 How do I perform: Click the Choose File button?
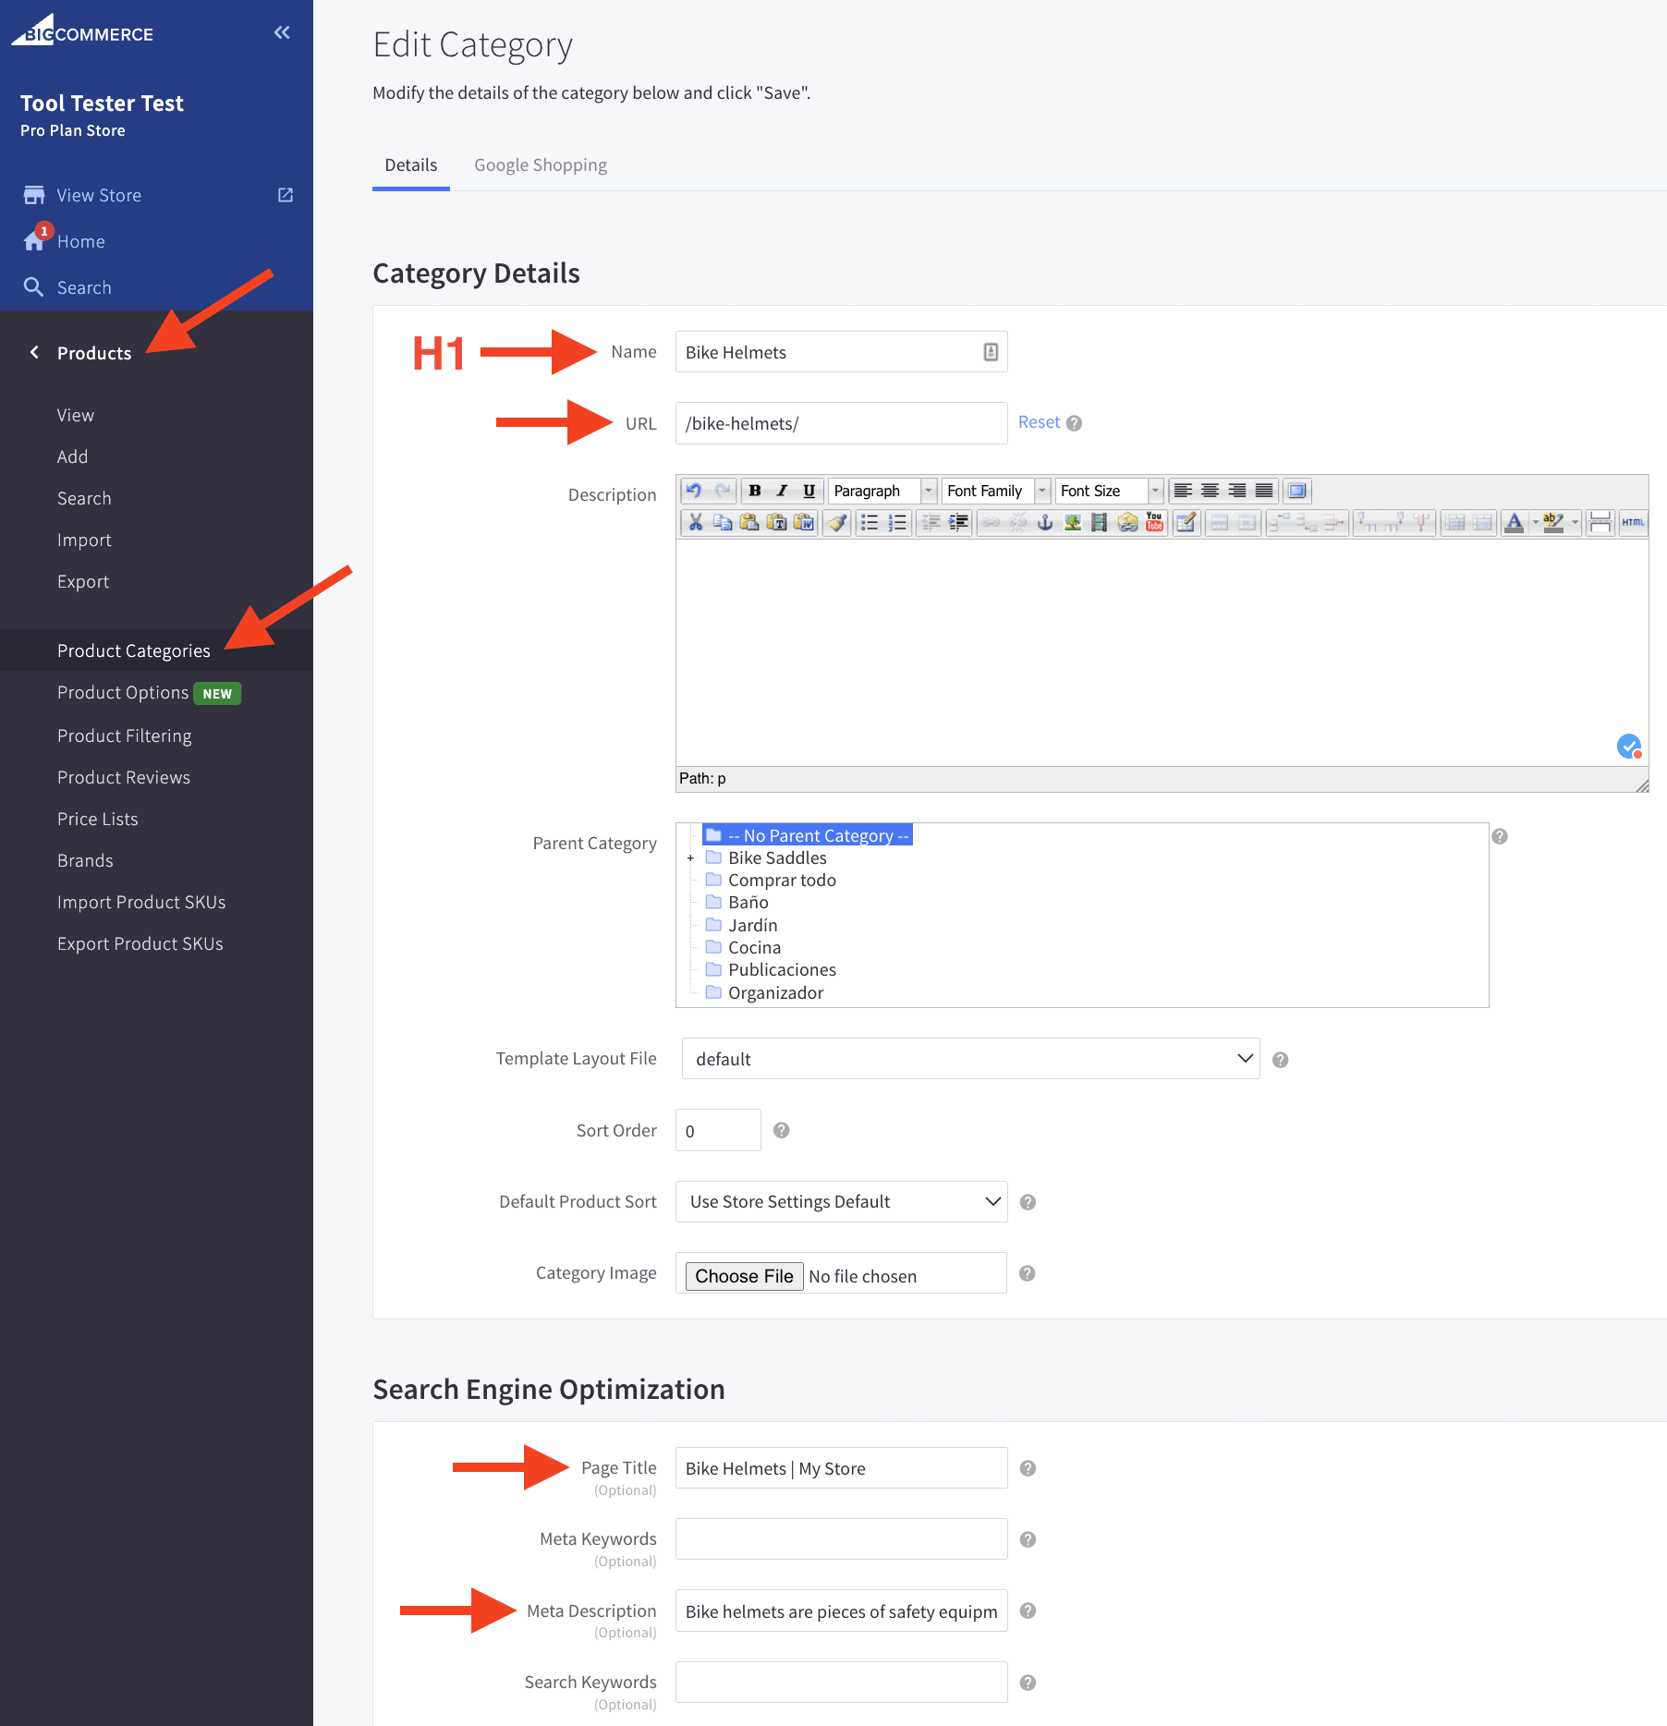click(744, 1276)
